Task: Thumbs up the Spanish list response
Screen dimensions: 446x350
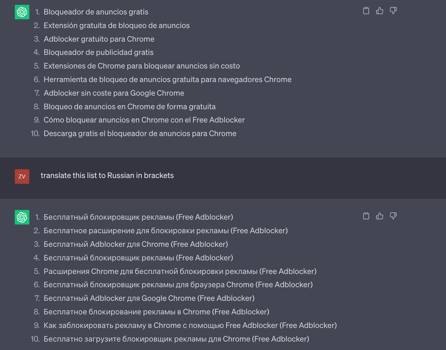Action: 380,11
